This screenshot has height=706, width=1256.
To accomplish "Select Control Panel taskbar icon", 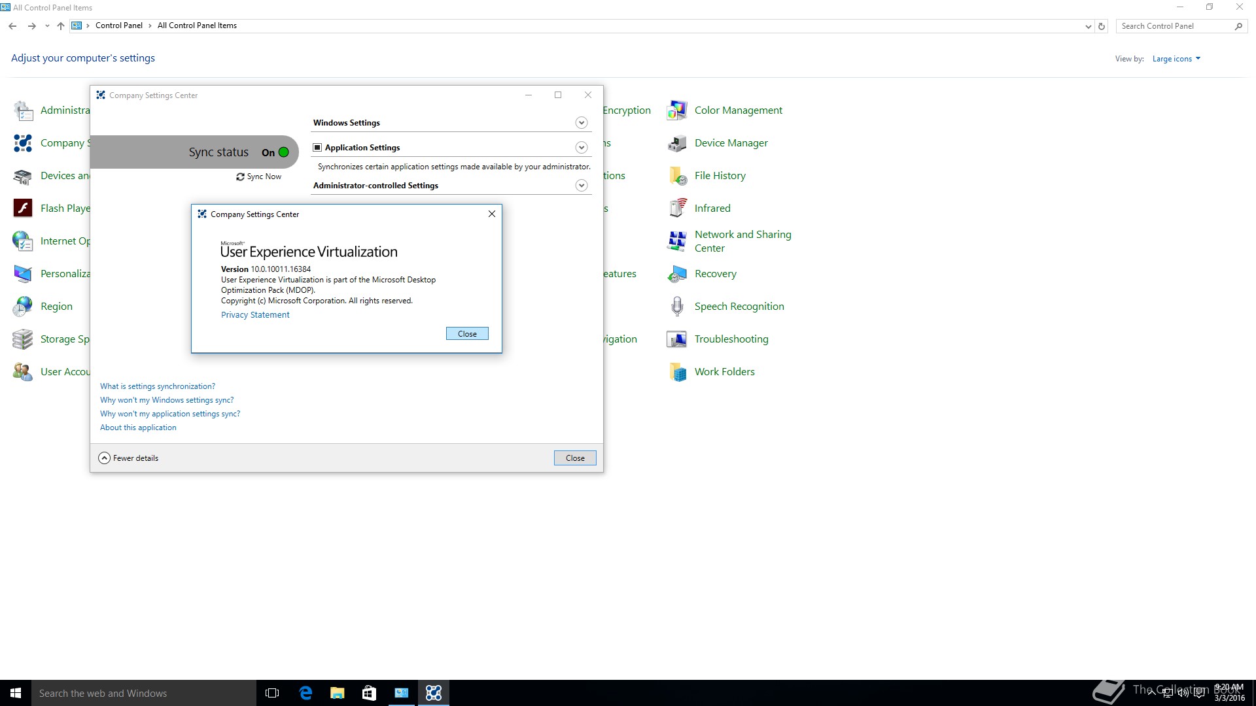I will tap(401, 693).
